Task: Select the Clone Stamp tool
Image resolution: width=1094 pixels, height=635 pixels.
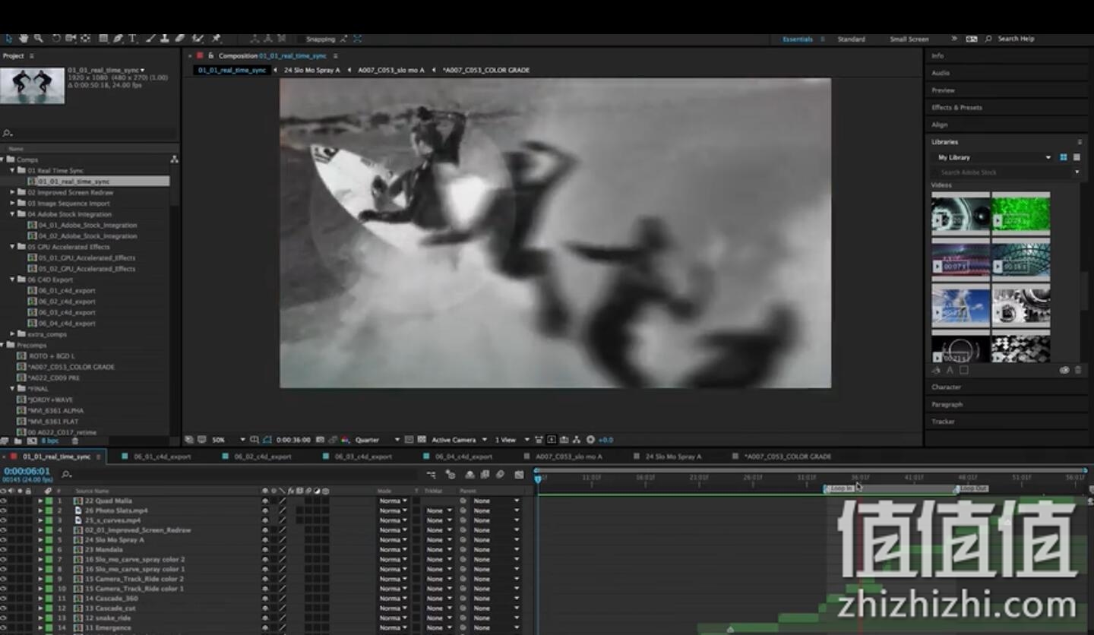Action: 165,39
